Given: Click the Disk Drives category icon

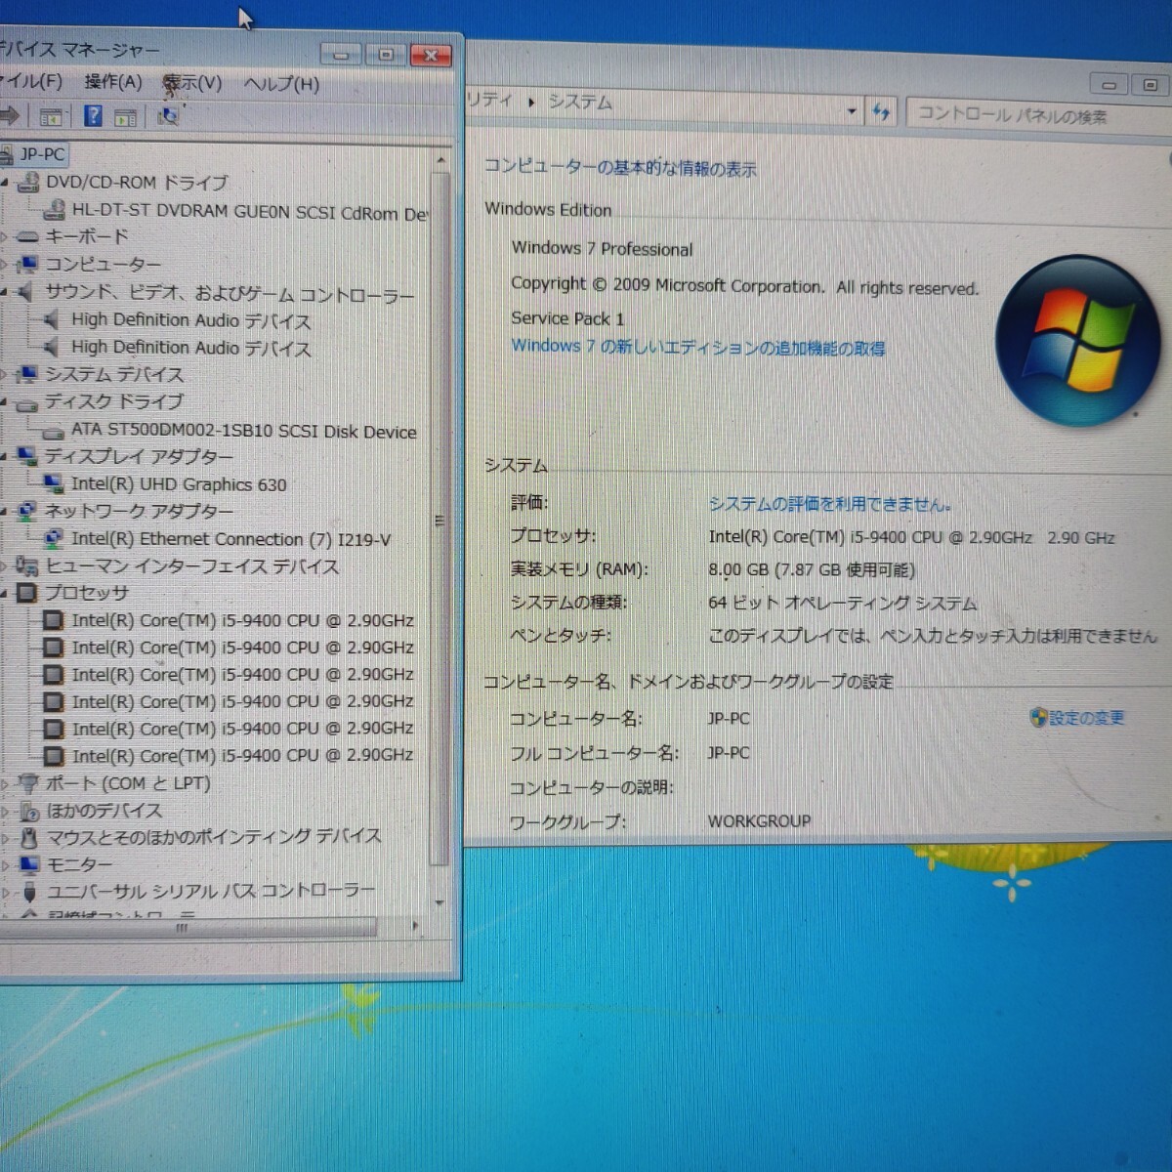Looking at the screenshot, I should pyautogui.click(x=27, y=402).
